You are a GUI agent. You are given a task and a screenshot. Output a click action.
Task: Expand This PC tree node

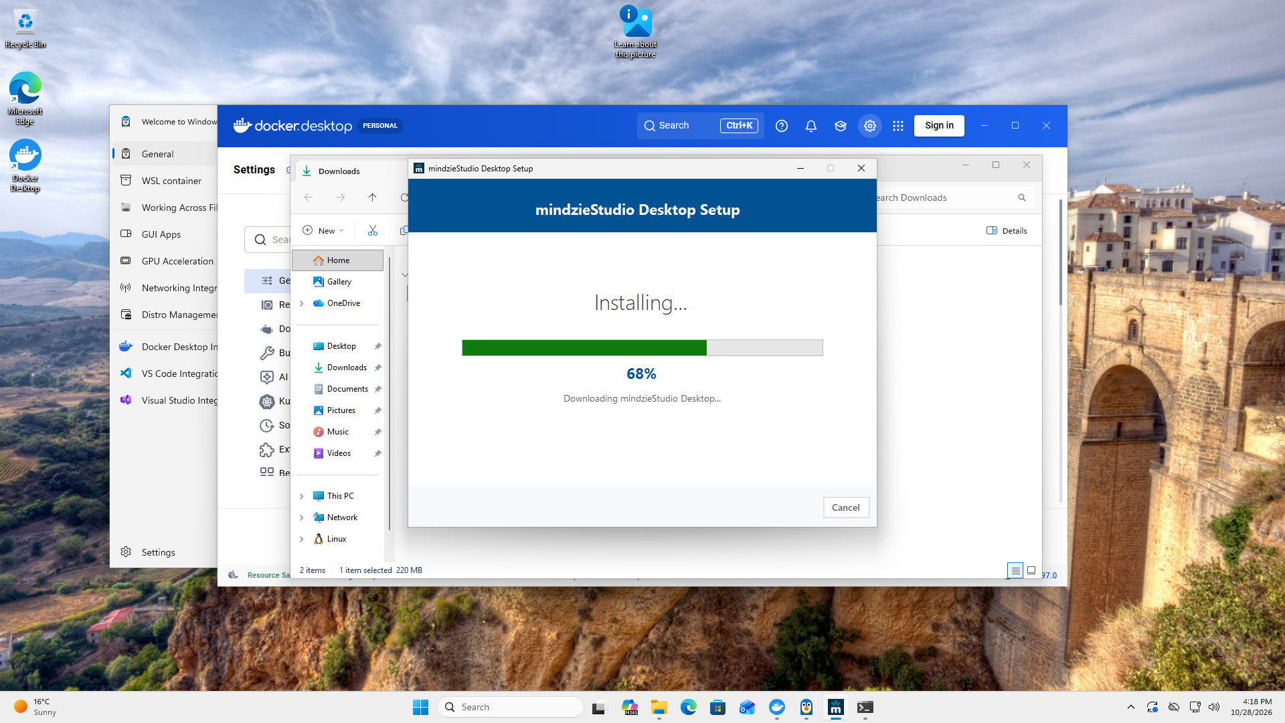(x=302, y=496)
